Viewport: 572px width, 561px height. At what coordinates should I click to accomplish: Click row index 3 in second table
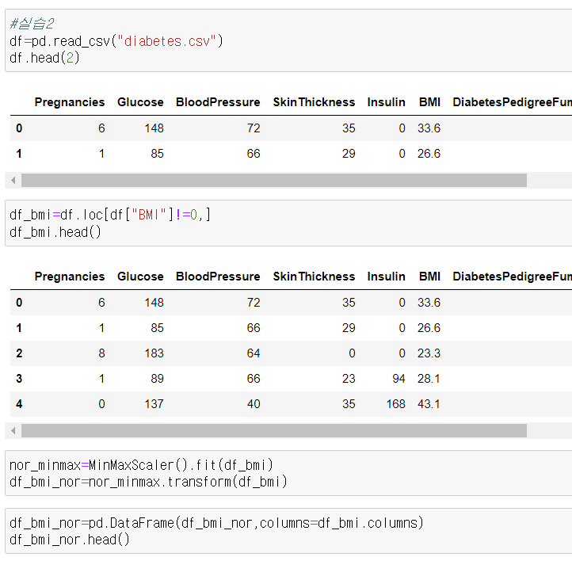pos(19,379)
